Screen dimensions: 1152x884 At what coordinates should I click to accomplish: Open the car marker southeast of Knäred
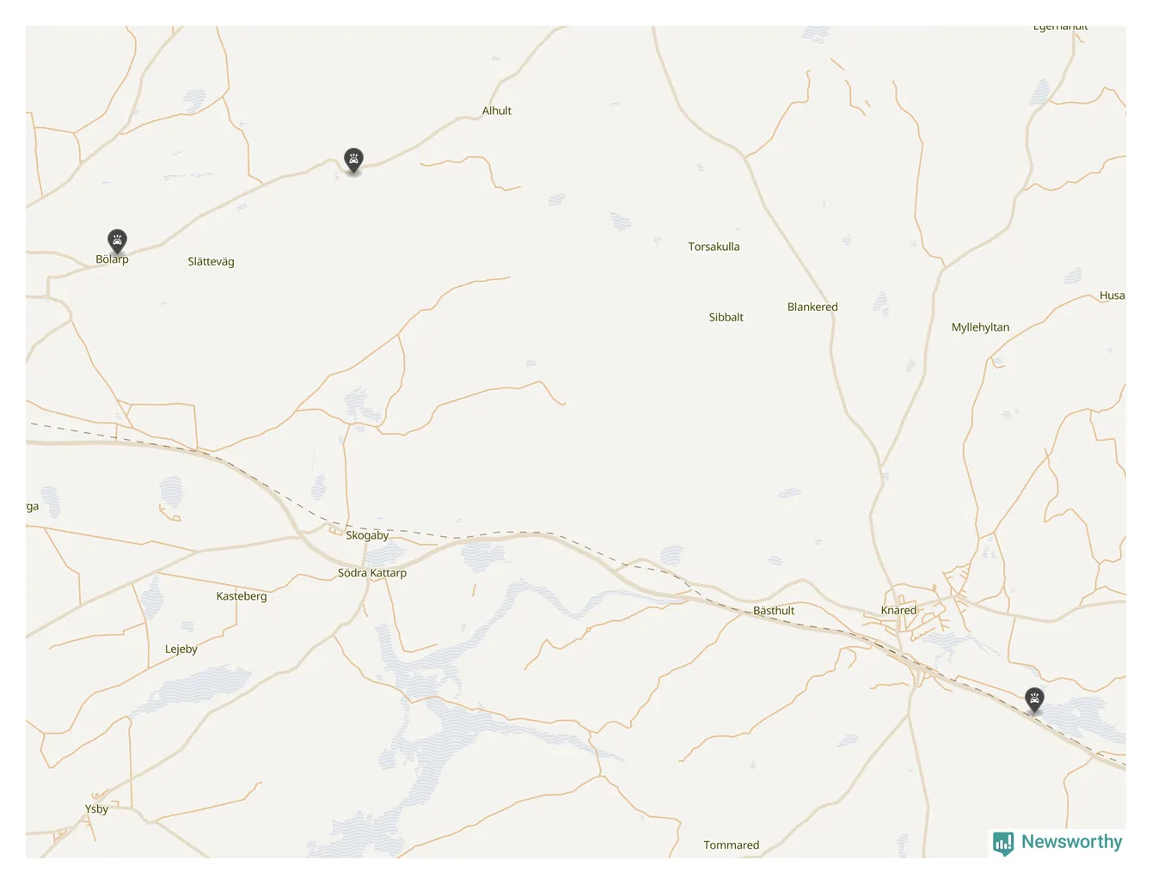click(1034, 699)
